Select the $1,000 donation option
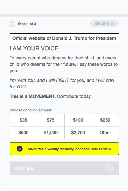 [51, 133]
